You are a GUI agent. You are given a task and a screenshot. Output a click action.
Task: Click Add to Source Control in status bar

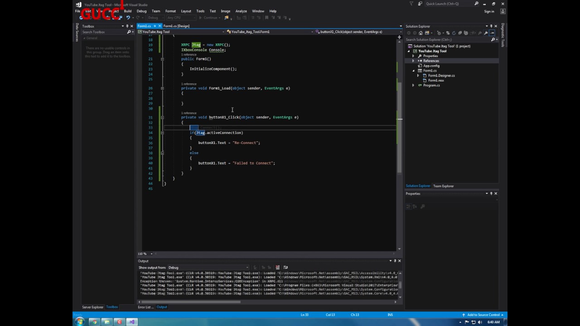(x=483, y=315)
